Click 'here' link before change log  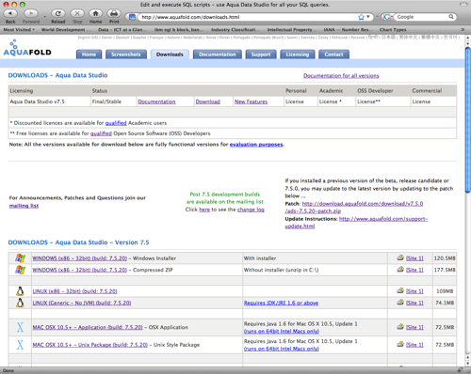click(204, 210)
